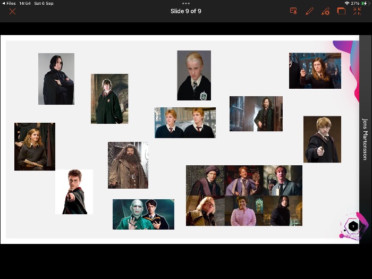Screen dimensions: 372x279
Task: Tap the time 14:54 in status bar
Action: (x=25, y=3)
